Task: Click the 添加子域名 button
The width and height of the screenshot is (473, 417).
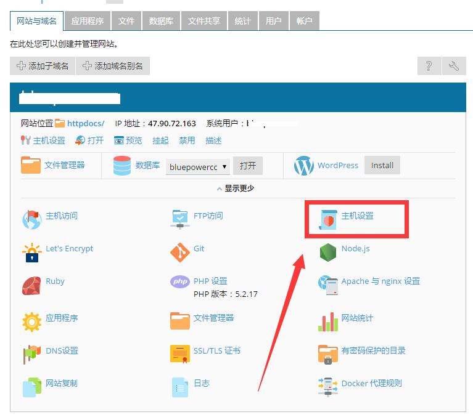Action: [43, 66]
